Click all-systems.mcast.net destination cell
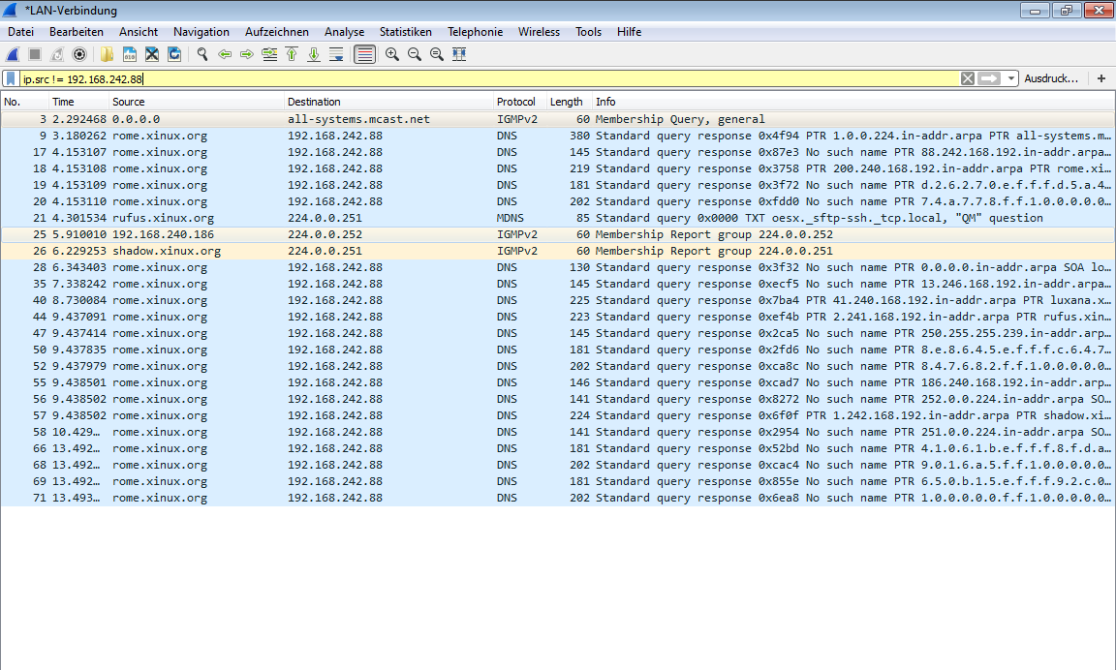The height and width of the screenshot is (670, 1116). [358, 119]
